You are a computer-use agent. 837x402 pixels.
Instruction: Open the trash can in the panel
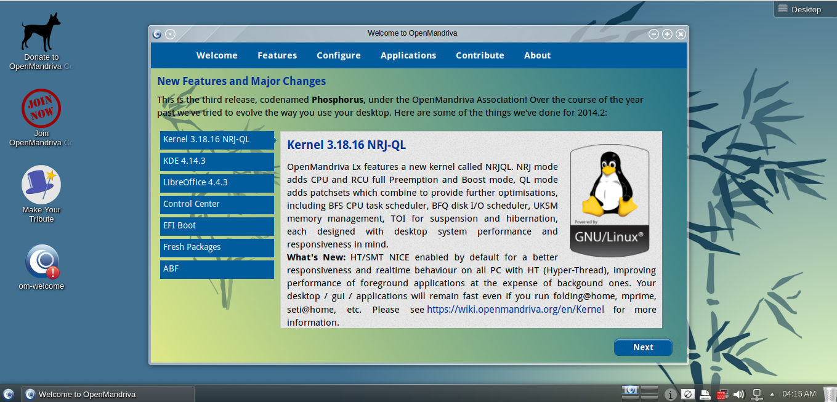pyautogui.click(x=830, y=394)
